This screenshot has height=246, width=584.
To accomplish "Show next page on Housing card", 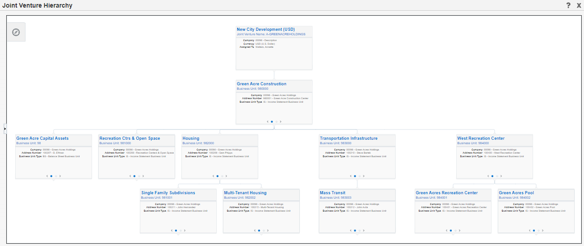I will click(226, 176).
